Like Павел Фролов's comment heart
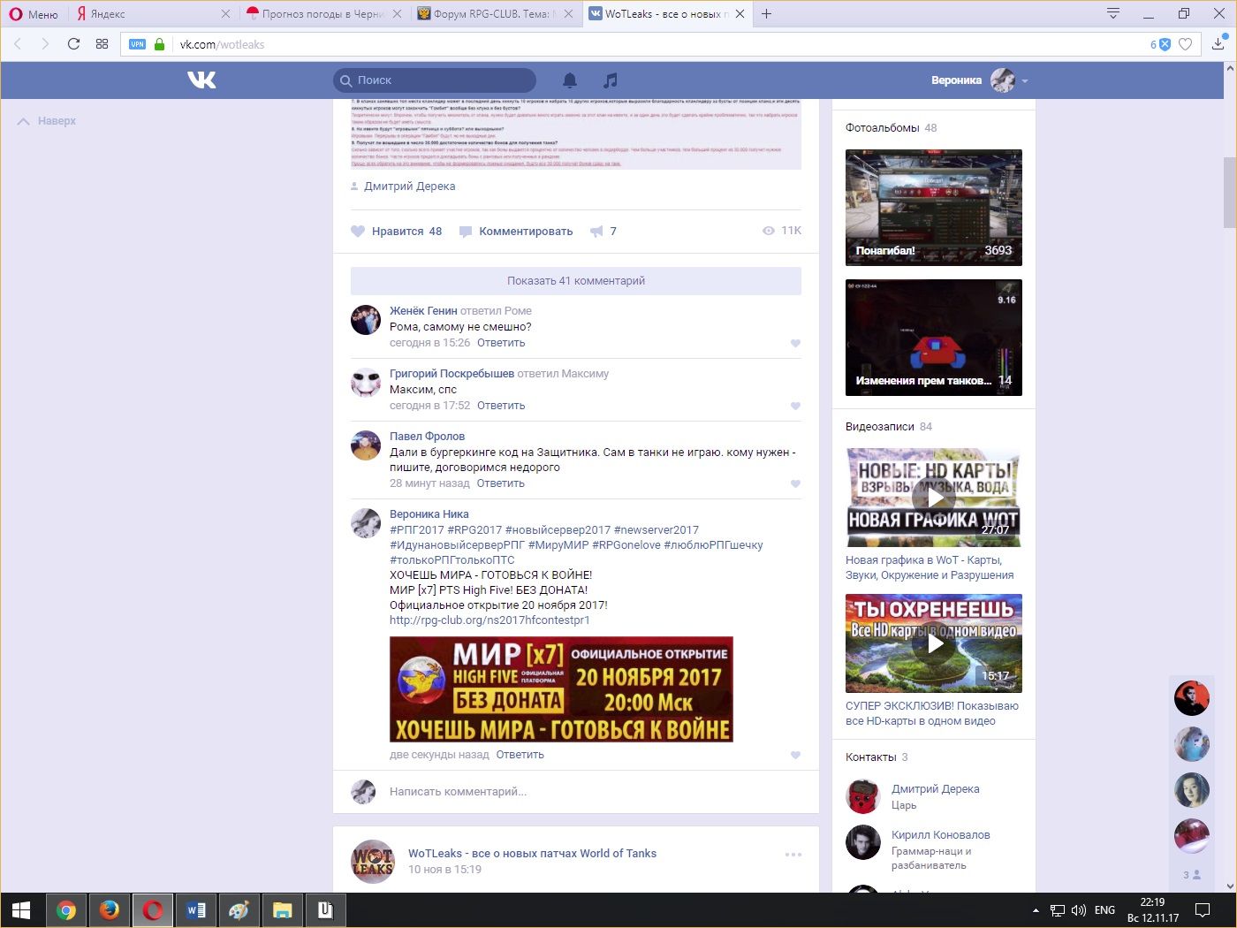This screenshot has width=1237, height=928. [x=795, y=483]
